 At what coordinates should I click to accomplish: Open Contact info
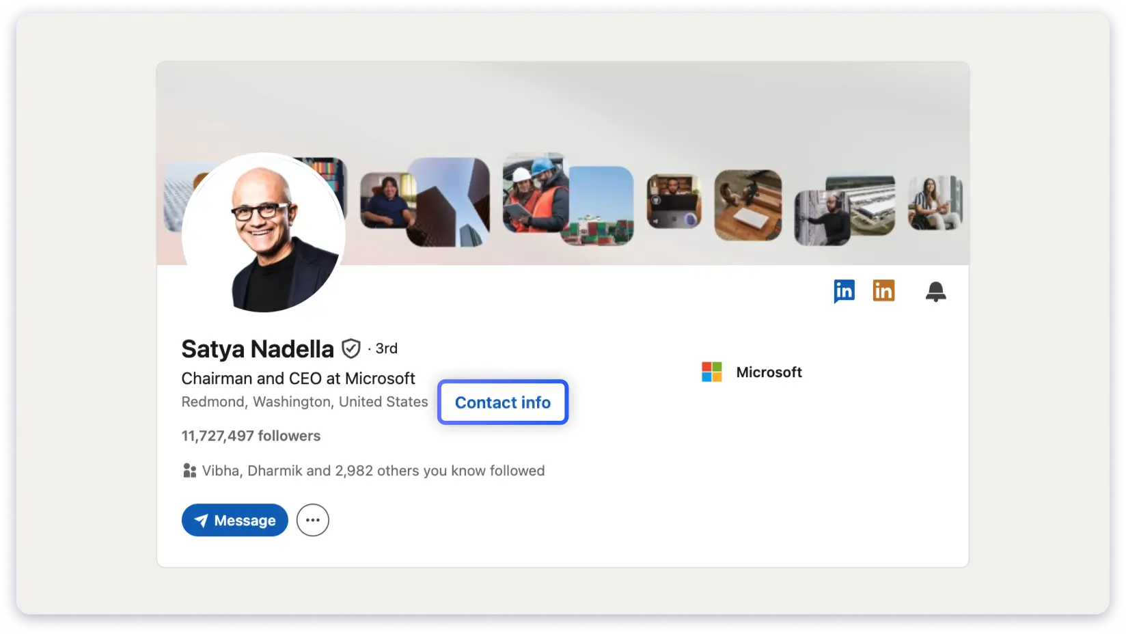pyautogui.click(x=503, y=402)
